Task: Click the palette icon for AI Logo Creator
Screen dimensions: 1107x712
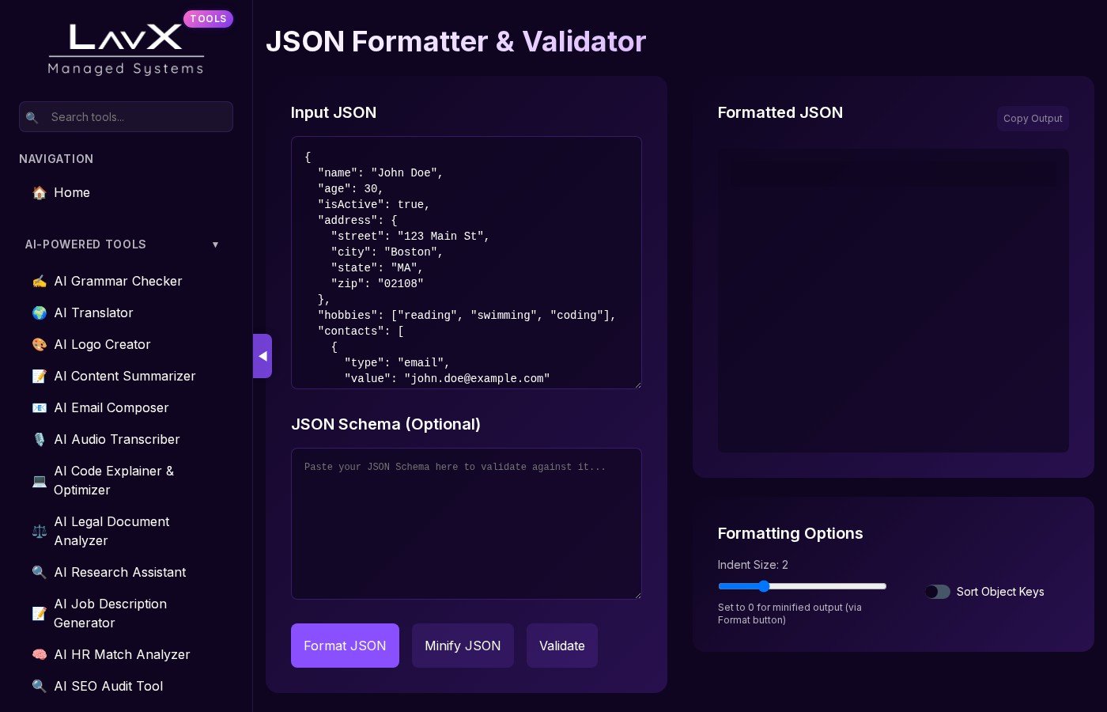Action: (x=39, y=345)
